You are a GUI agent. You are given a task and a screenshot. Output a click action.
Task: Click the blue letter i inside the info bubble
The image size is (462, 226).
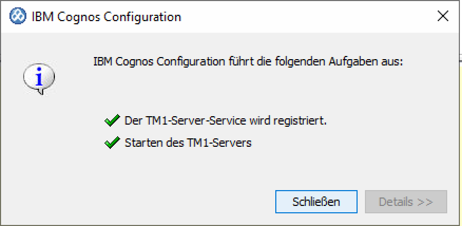pyautogui.click(x=38, y=78)
